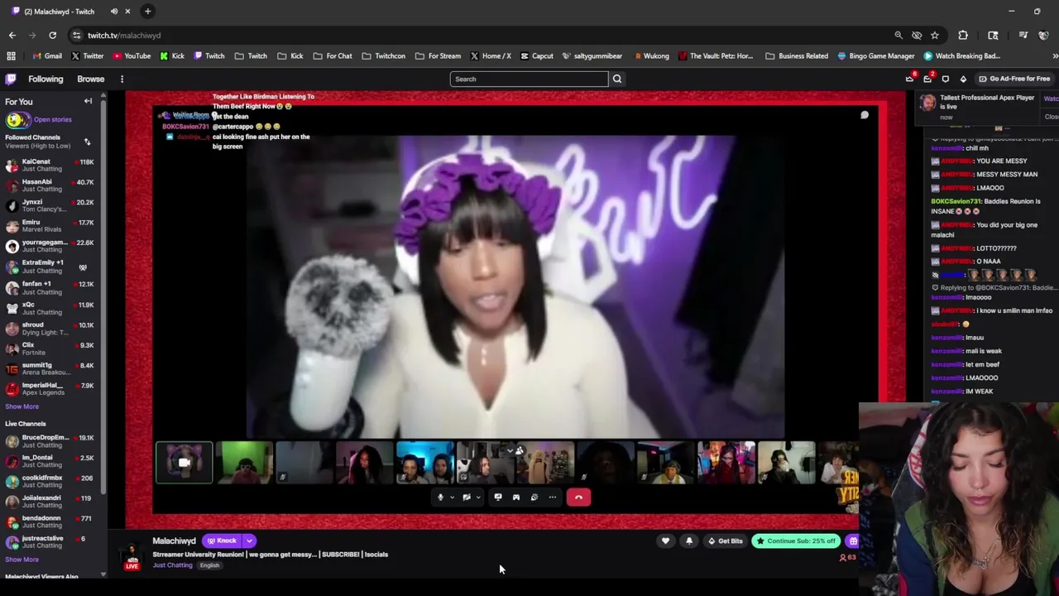This screenshot has height=596, width=1059.
Task: Click screen share icon in call controls
Action: click(498, 497)
